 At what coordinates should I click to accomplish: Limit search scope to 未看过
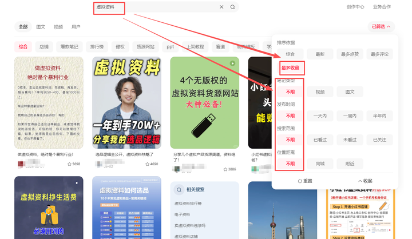click(x=350, y=140)
